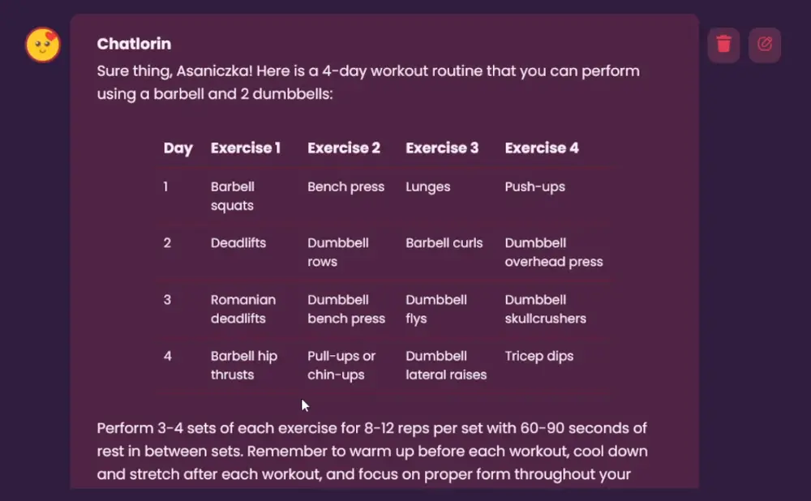This screenshot has width=811, height=501.
Task: Select the Day column header
Action: (x=178, y=148)
